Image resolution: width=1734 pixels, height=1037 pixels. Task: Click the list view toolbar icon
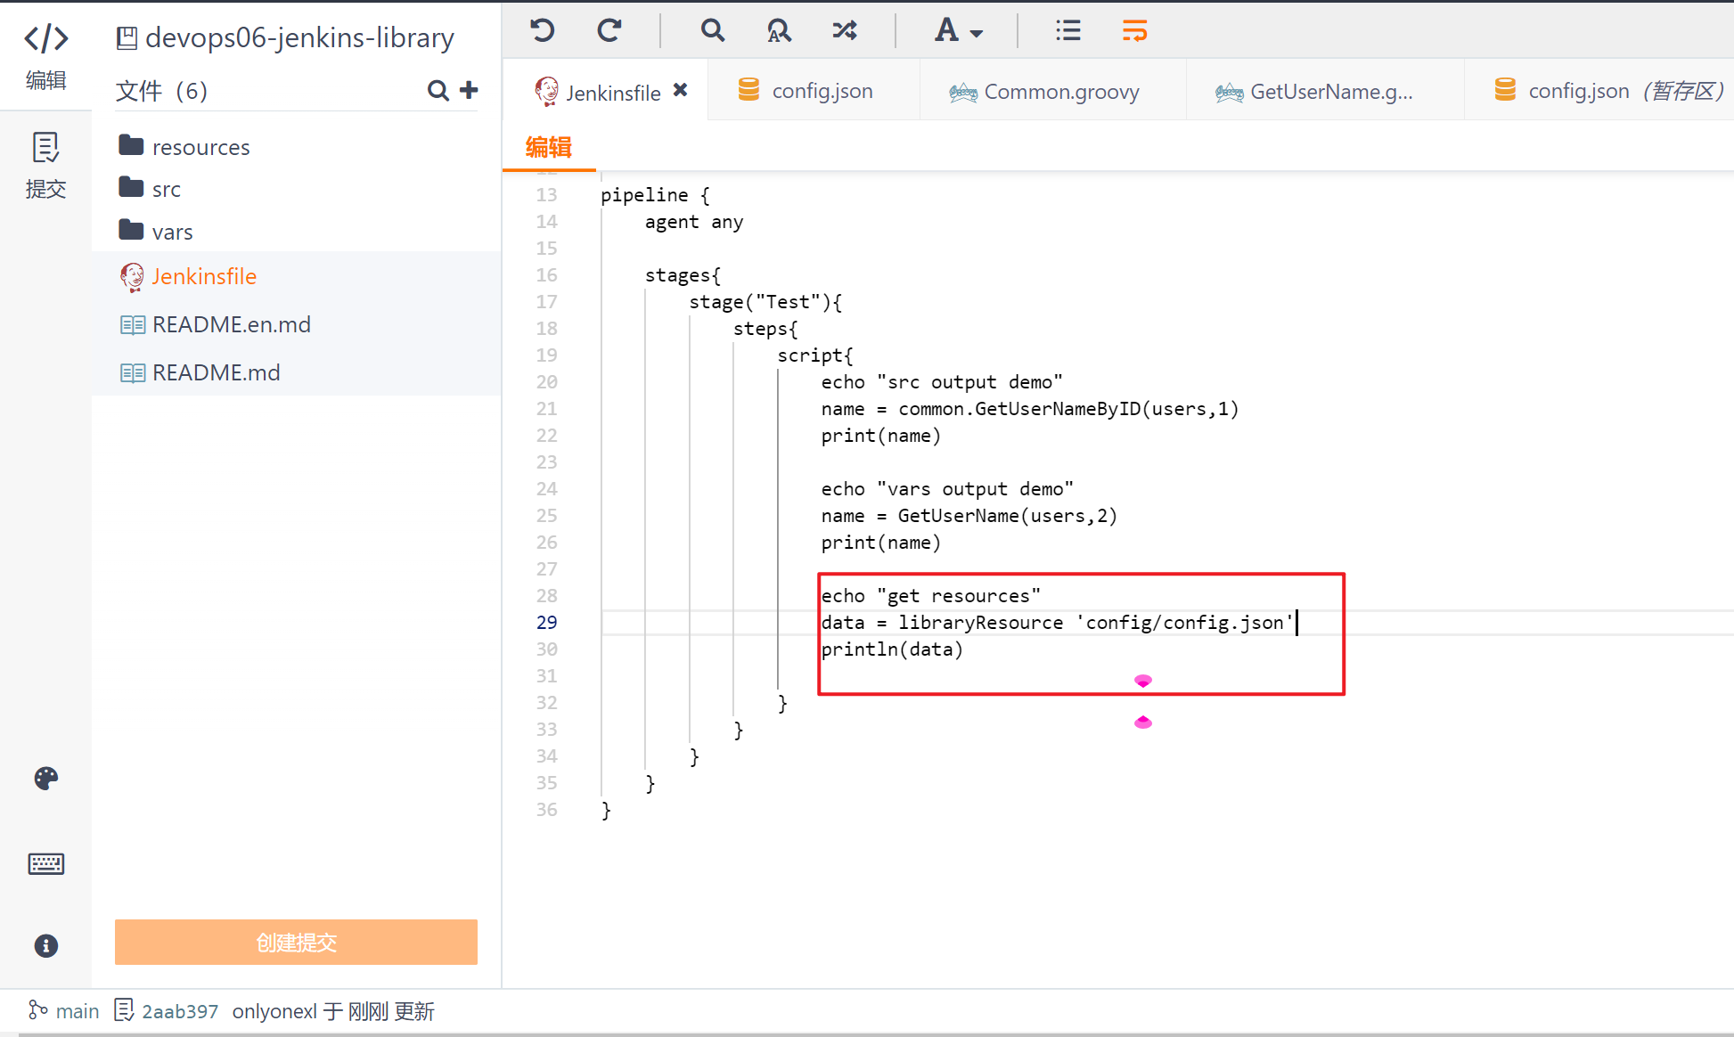coord(1068,31)
